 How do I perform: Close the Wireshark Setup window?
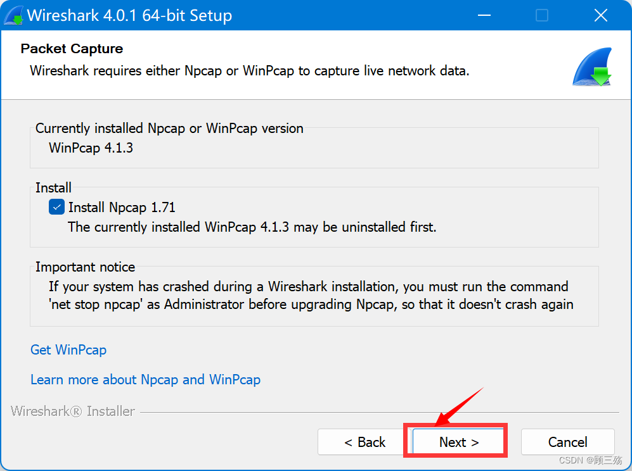600,16
